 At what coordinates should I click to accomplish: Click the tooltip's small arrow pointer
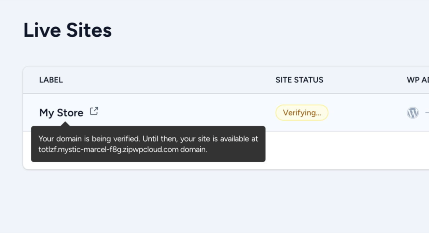(65, 124)
